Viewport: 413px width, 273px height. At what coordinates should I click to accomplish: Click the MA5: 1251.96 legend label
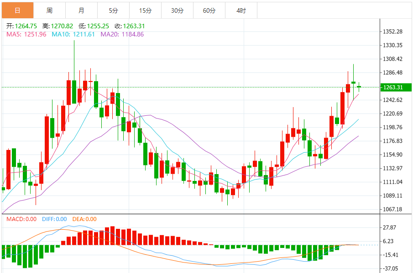point(26,35)
